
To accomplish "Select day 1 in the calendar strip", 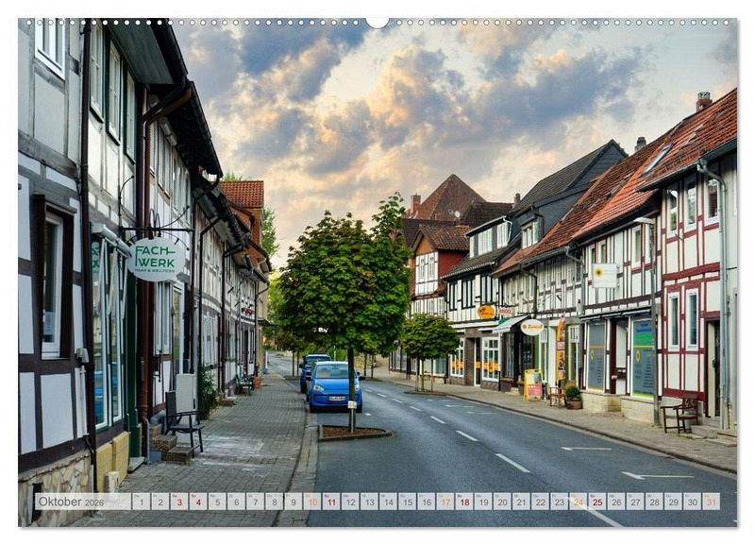I will [x=141, y=502].
